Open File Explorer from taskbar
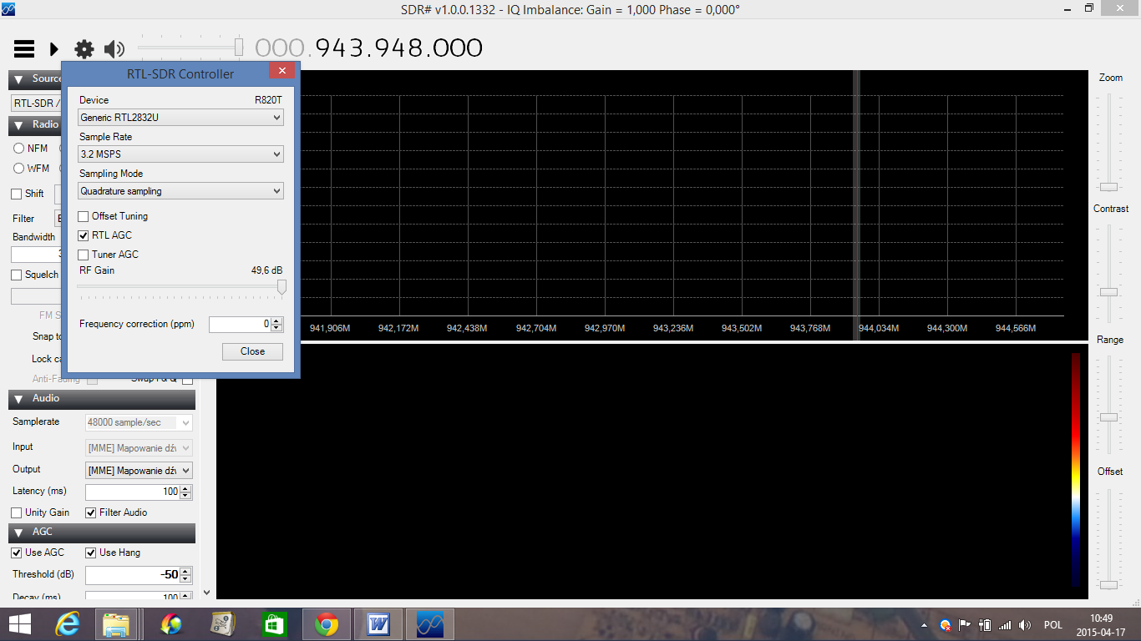This screenshot has height=641, width=1141. pos(117,624)
